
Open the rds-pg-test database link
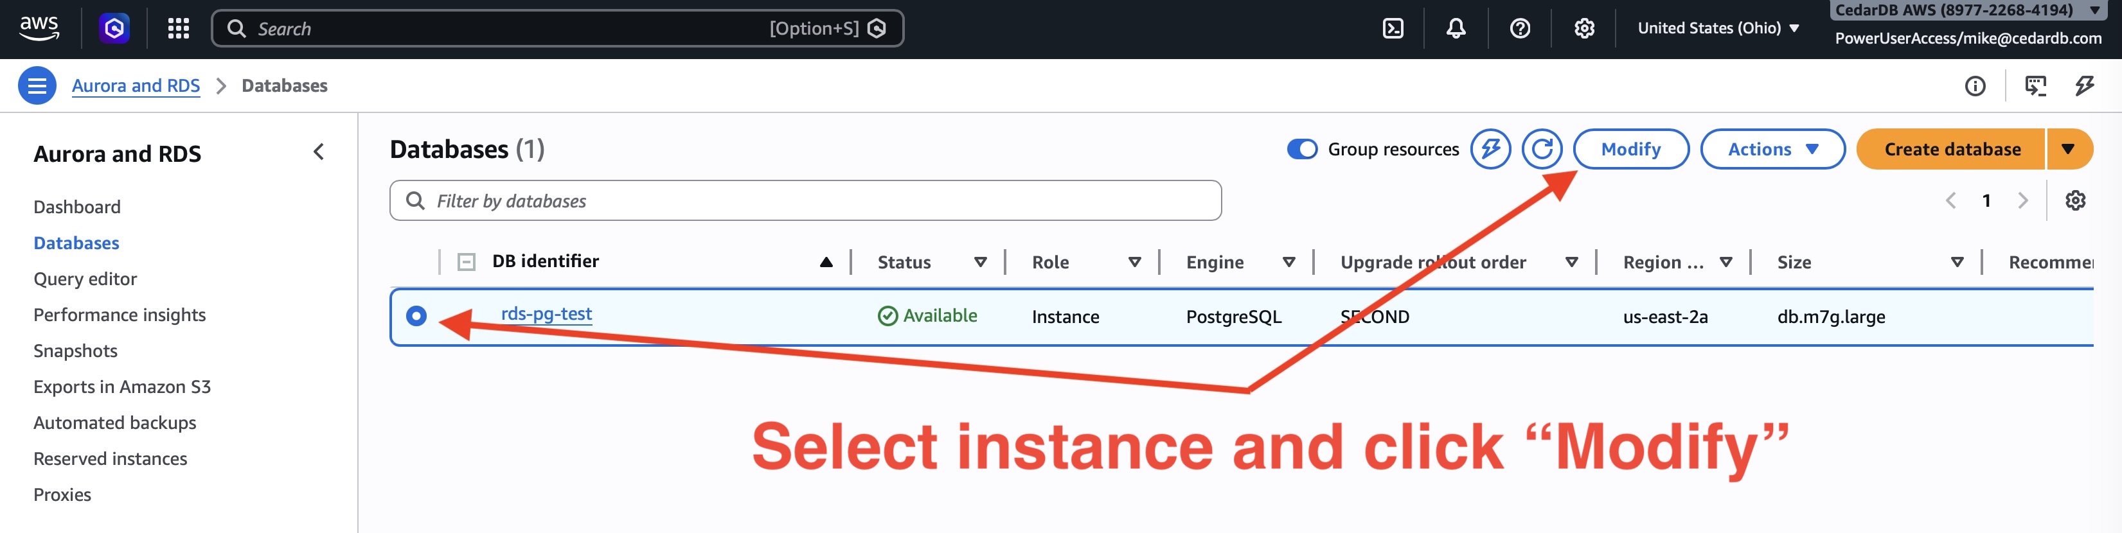pos(546,314)
